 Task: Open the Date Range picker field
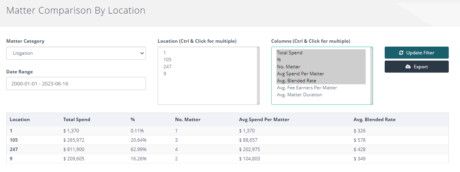[76, 83]
